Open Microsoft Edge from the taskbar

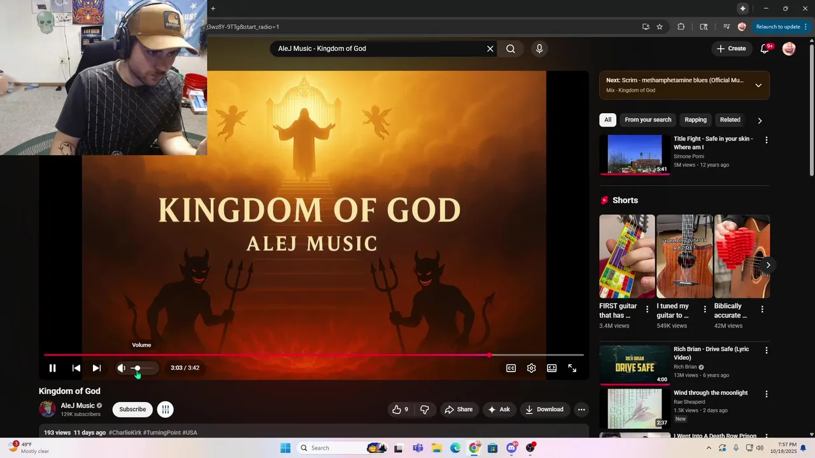click(455, 448)
